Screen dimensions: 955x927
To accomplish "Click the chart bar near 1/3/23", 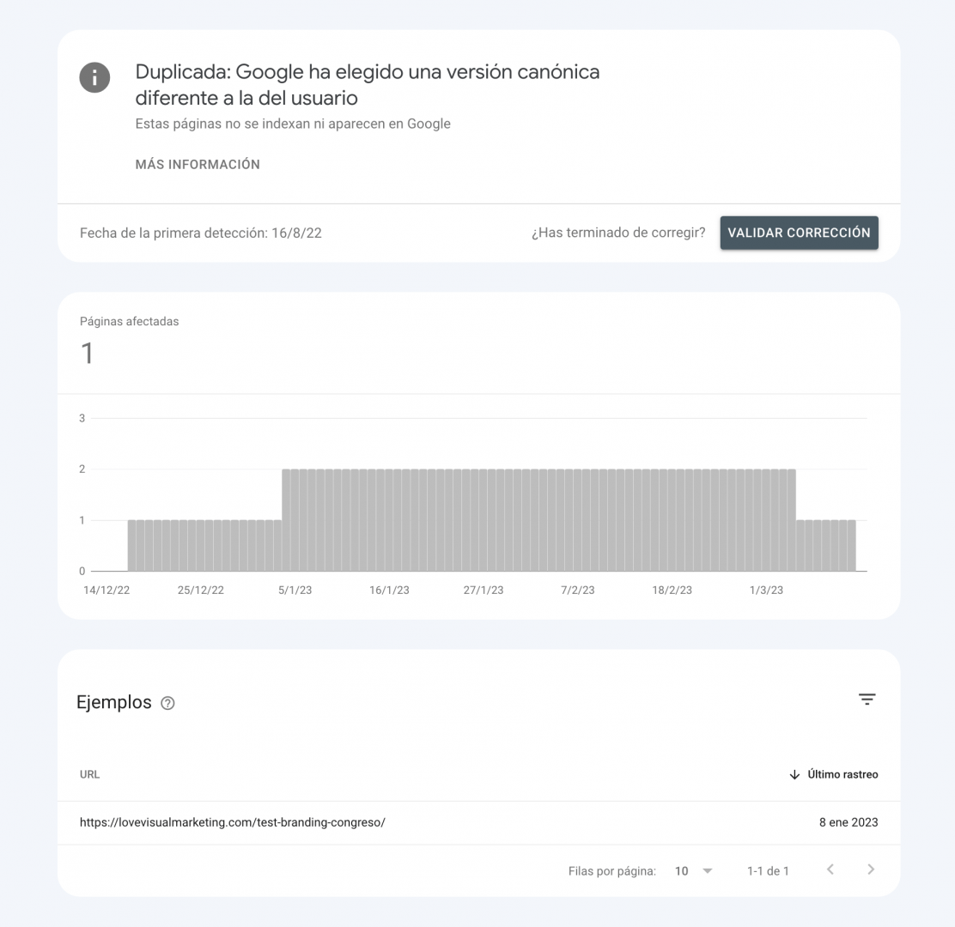I will pos(766,520).
